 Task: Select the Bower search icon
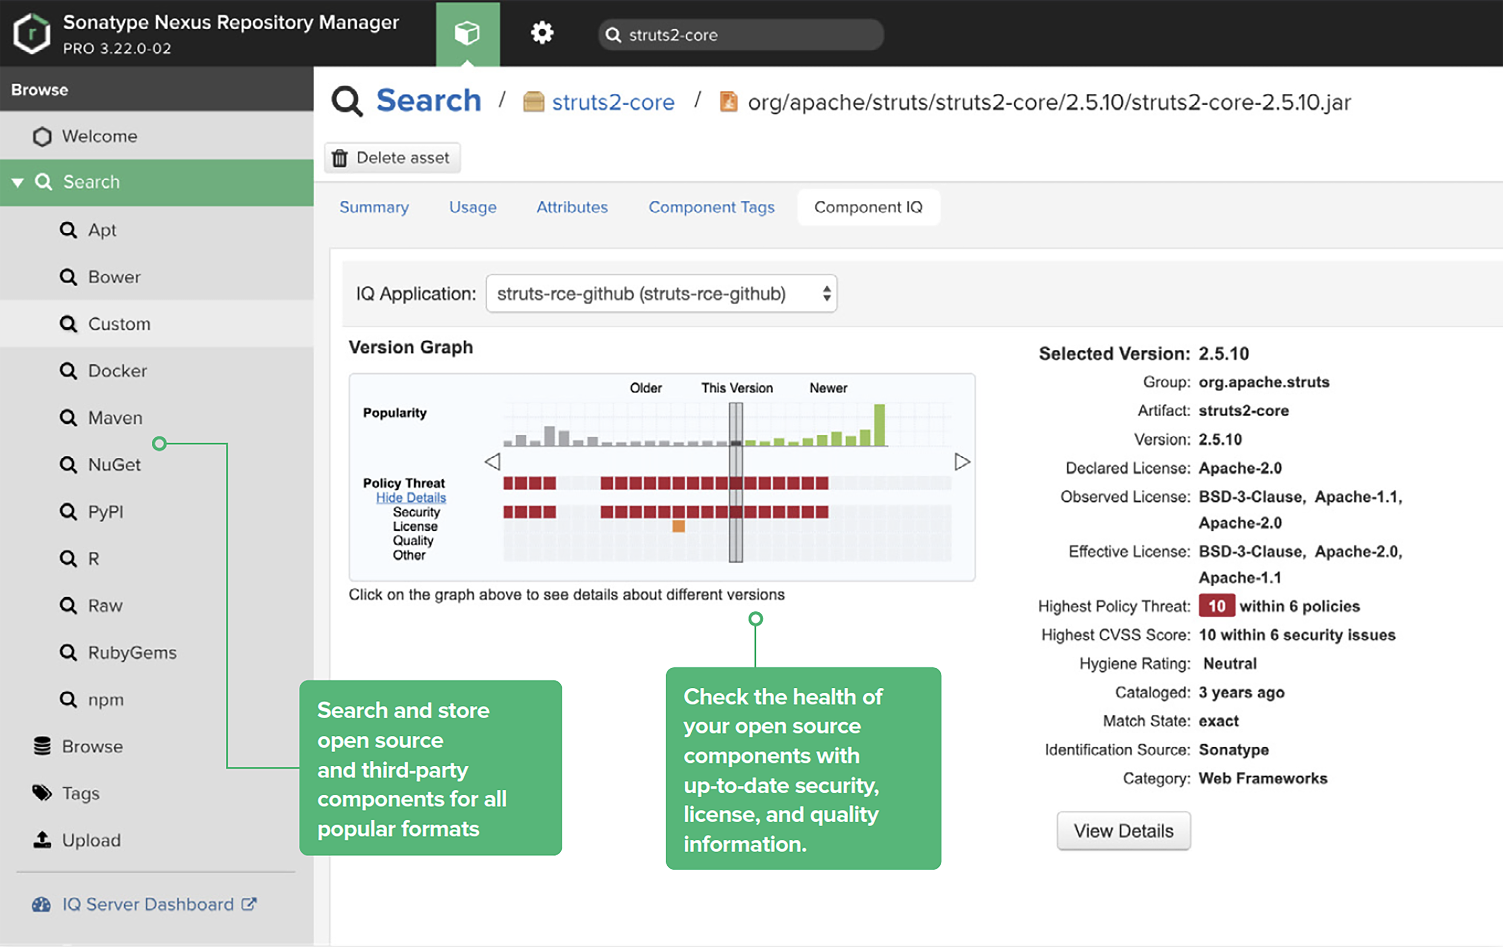pos(68,277)
